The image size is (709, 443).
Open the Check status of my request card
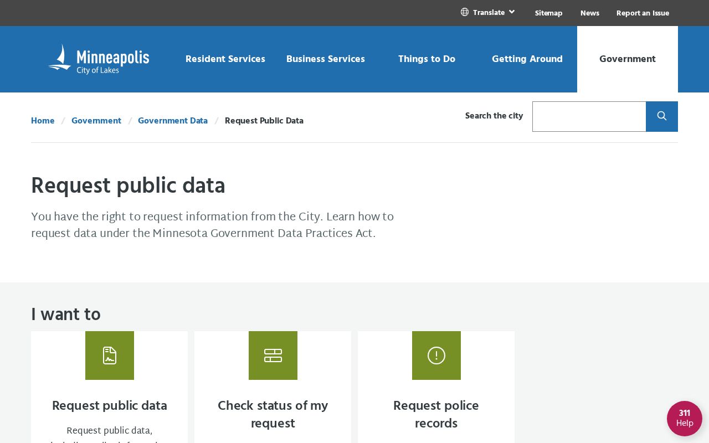[x=273, y=415]
